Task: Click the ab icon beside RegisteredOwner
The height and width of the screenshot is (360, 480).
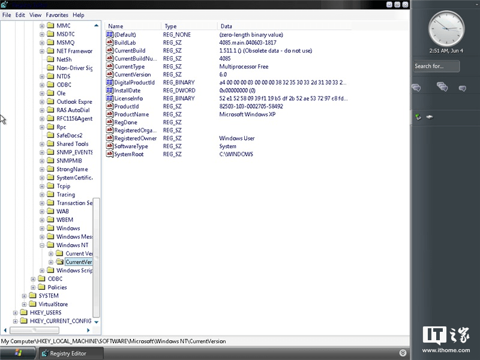Action: (x=110, y=138)
